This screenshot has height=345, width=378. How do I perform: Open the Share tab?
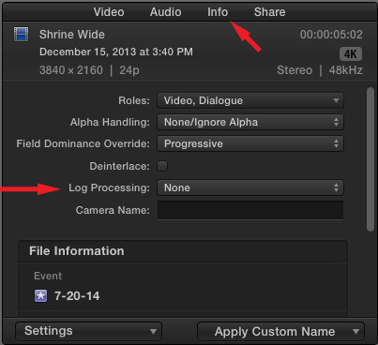pos(269,12)
